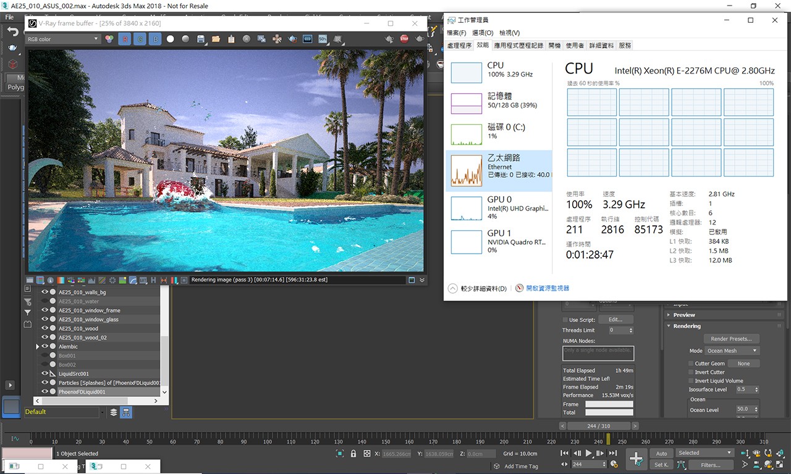Toggle the red channel in V-Ray frame buffer
Viewport: 791px width, 474px height.
tap(125, 39)
